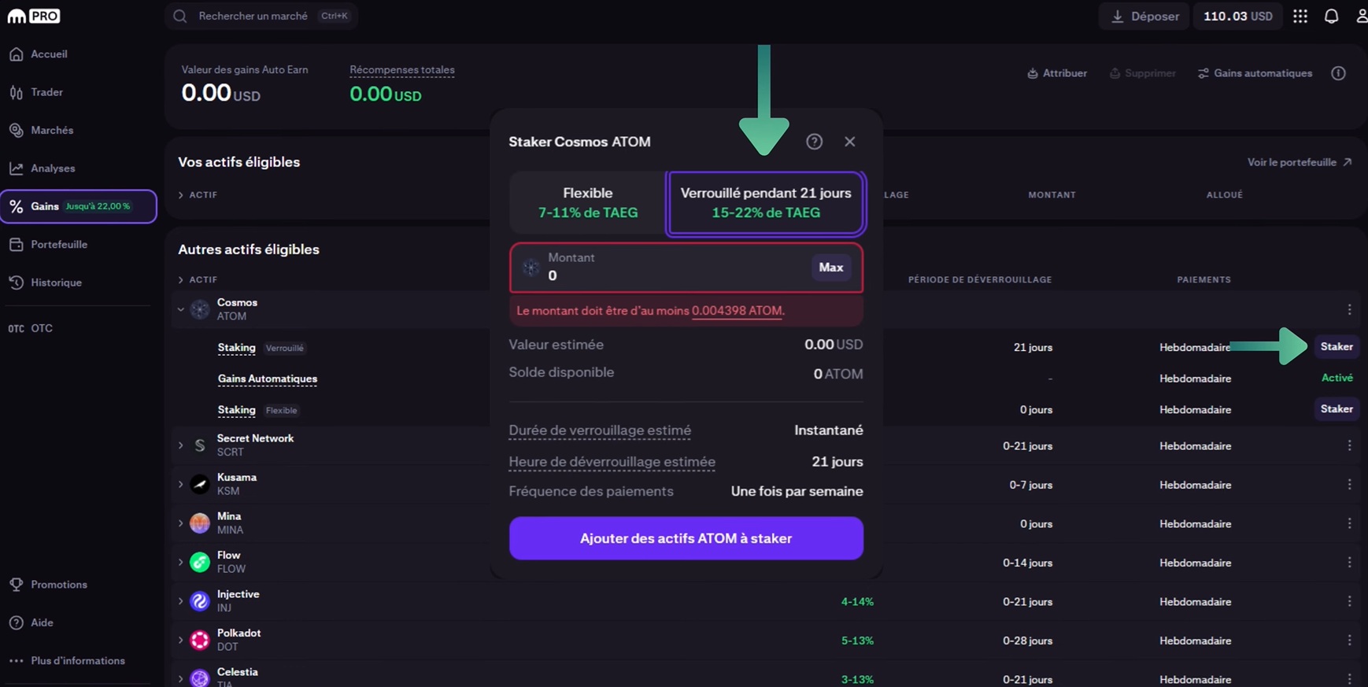Viewport: 1368px width, 687px height.
Task: Click the Injective coin icon
Action: pyautogui.click(x=200, y=601)
